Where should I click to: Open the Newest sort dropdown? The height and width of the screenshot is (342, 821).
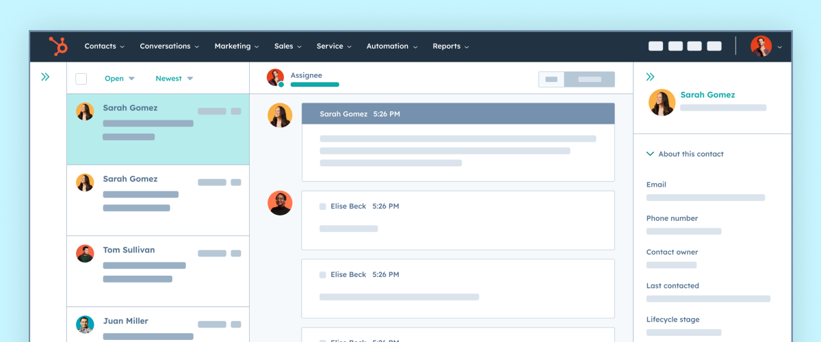pyautogui.click(x=174, y=79)
